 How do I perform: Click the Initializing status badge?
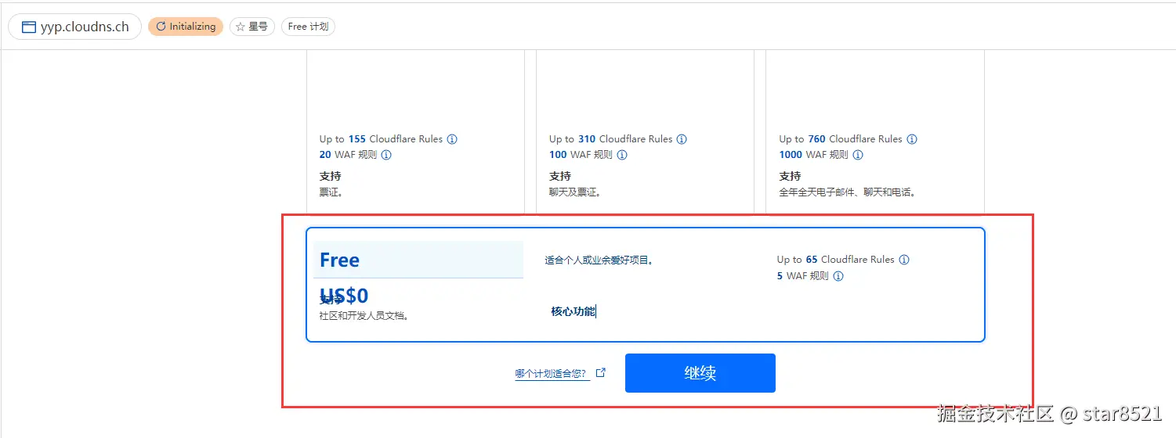[x=186, y=27]
